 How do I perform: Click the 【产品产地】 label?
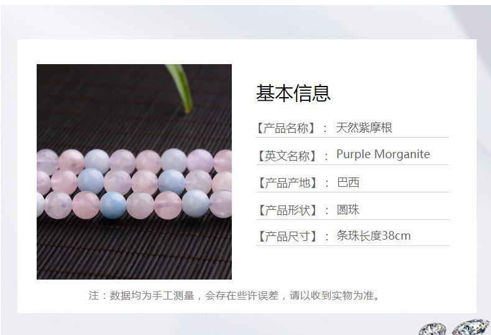point(287,182)
